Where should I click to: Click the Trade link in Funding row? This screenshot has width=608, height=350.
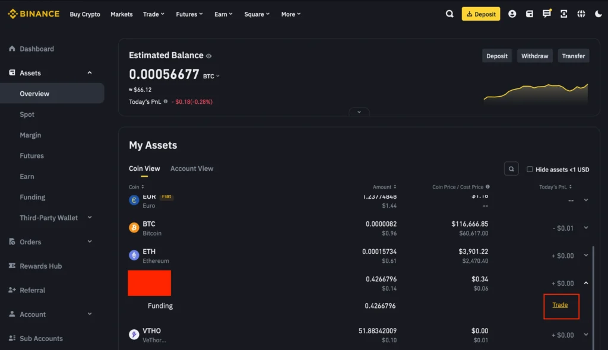[x=560, y=305]
